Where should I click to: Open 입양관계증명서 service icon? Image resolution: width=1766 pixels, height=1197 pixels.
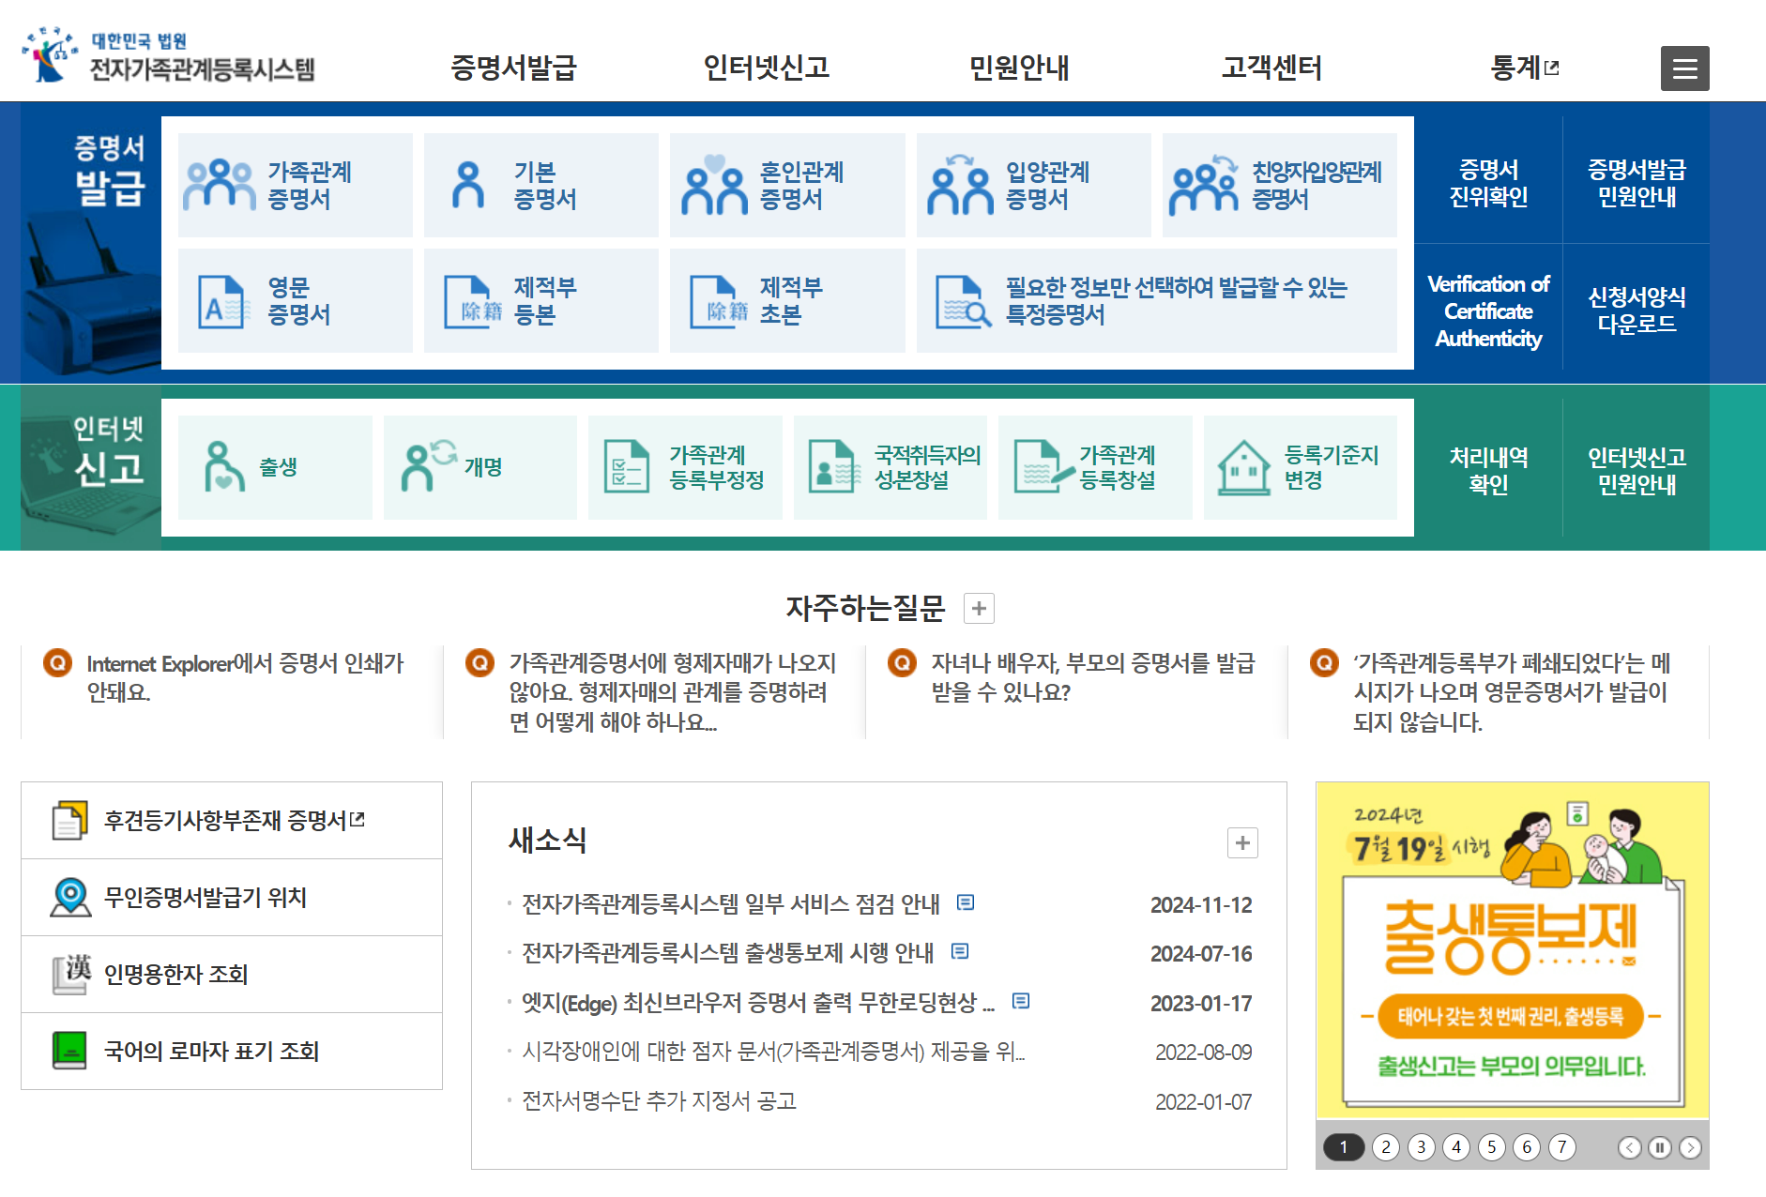click(x=1032, y=182)
